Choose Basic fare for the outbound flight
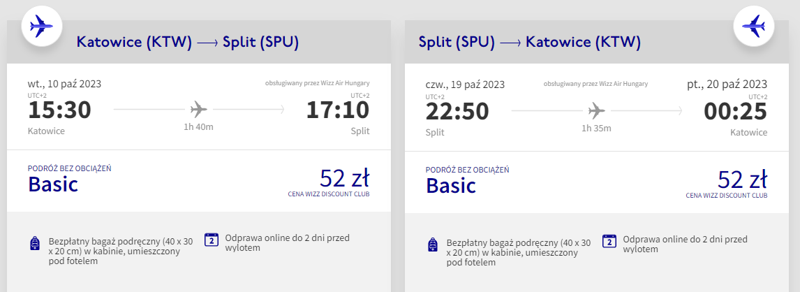 (x=53, y=184)
